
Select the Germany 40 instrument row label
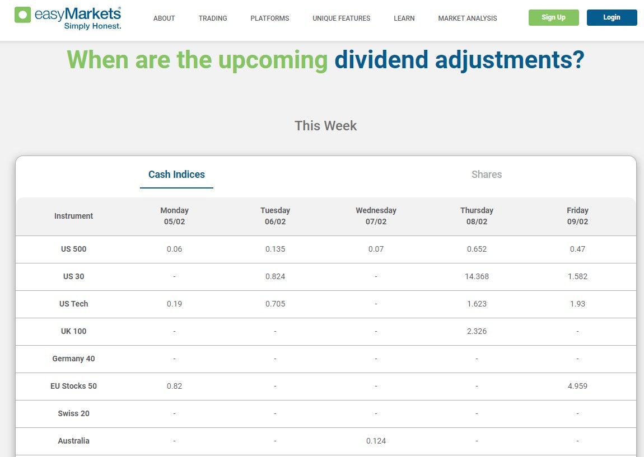[73, 359]
